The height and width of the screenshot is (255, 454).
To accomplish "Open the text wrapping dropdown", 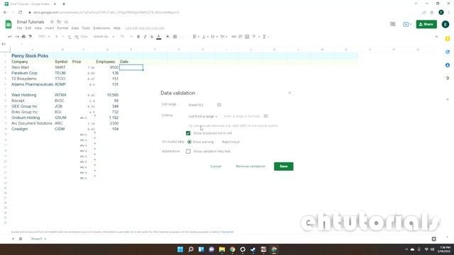I will (214, 37).
